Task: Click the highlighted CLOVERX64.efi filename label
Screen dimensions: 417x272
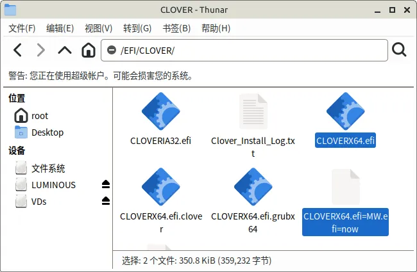Action: click(345, 140)
